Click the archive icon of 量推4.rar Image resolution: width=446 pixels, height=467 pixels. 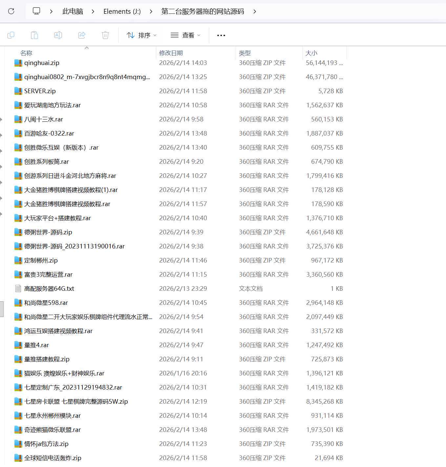click(x=18, y=345)
